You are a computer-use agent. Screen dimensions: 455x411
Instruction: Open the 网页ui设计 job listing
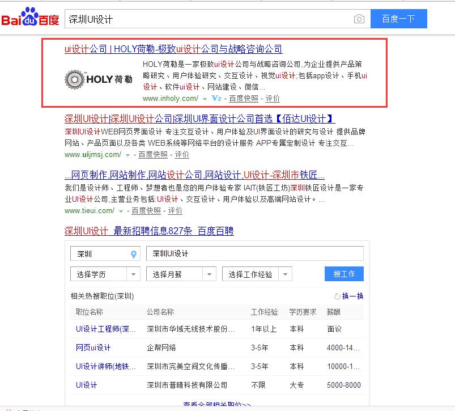point(93,348)
